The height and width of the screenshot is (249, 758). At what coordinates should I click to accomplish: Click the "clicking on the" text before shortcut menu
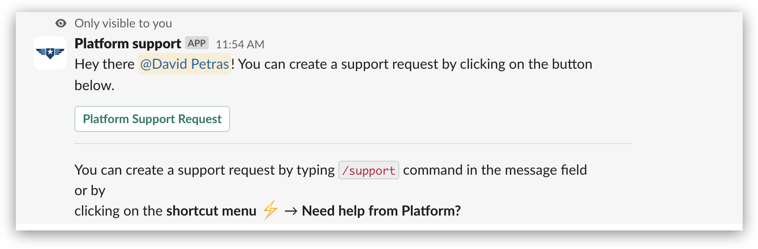(x=119, y=211)
